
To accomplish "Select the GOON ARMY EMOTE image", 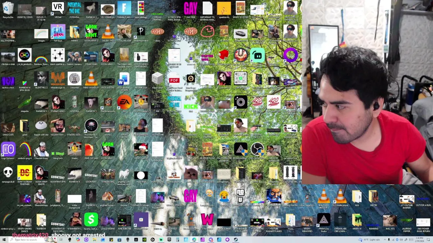I will (41, 175).
